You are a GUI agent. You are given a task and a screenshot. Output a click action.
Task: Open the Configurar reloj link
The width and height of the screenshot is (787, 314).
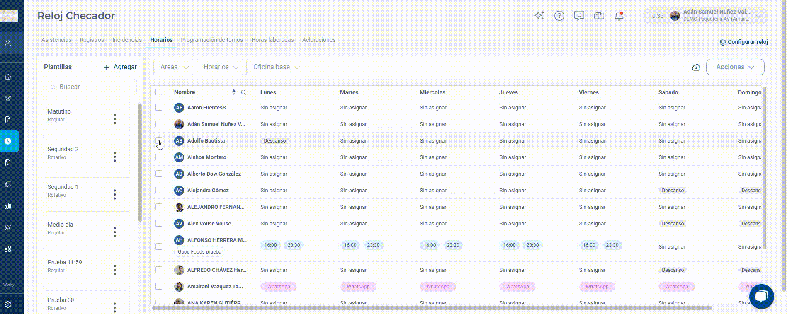coord(744,42)
